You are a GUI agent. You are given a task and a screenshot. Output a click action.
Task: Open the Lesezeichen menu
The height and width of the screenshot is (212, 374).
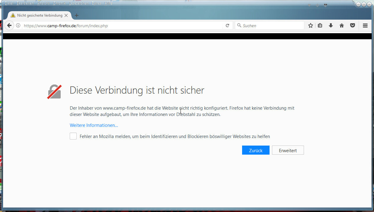(x=78, y=3)
